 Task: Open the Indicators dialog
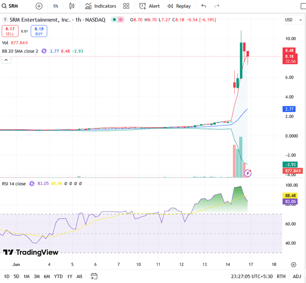pos(100,6)
